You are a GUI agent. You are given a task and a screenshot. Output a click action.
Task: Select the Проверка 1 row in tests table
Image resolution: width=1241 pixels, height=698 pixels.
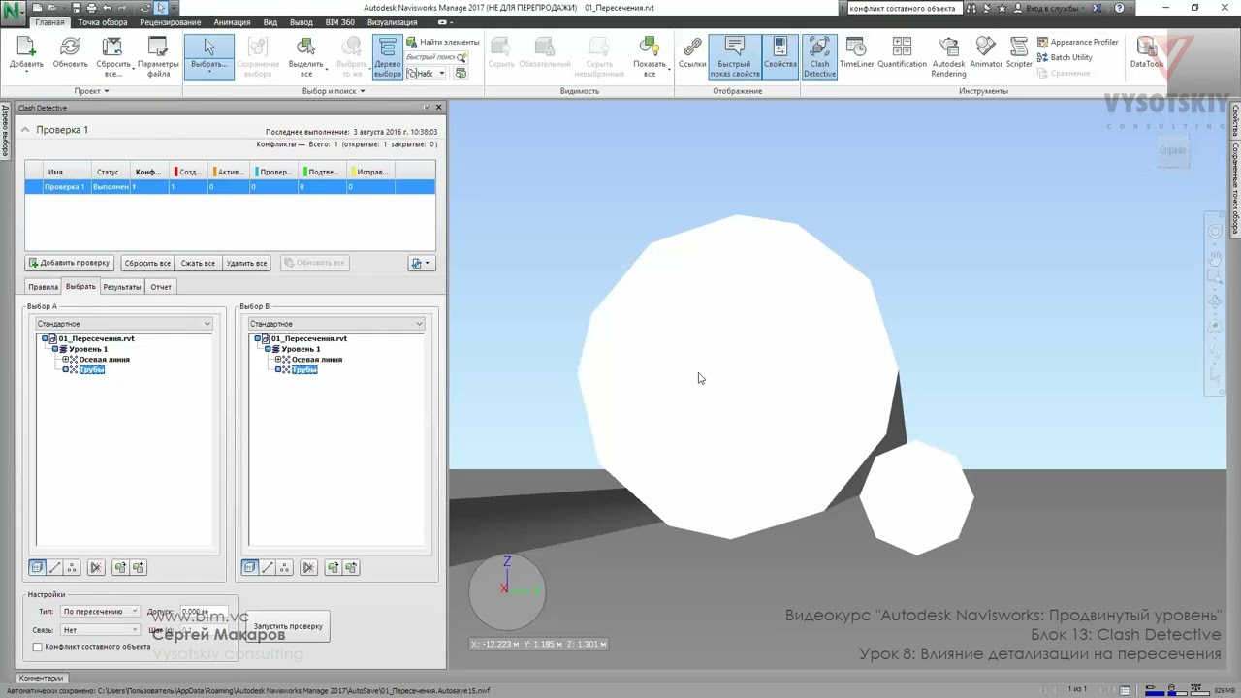click(230, 186)
